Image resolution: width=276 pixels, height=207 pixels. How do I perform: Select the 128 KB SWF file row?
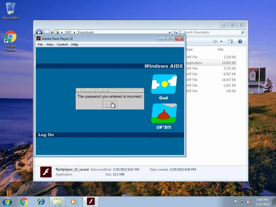click(x=211, y=91)
